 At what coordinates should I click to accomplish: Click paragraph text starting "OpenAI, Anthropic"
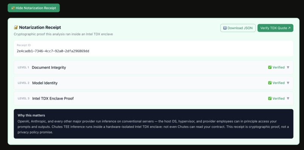153,127
